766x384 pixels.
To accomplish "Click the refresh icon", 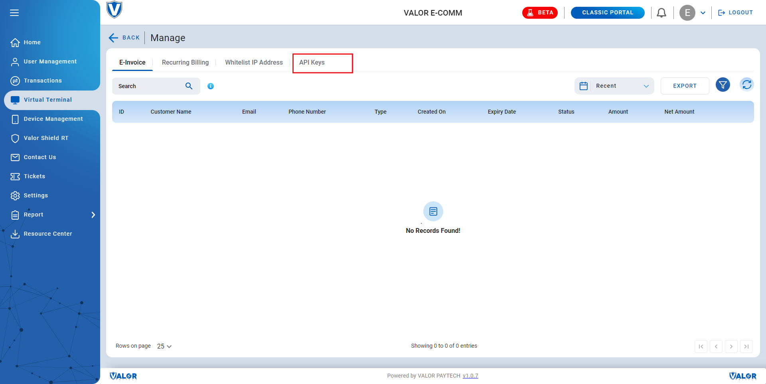I will click(x=747, y=85).
